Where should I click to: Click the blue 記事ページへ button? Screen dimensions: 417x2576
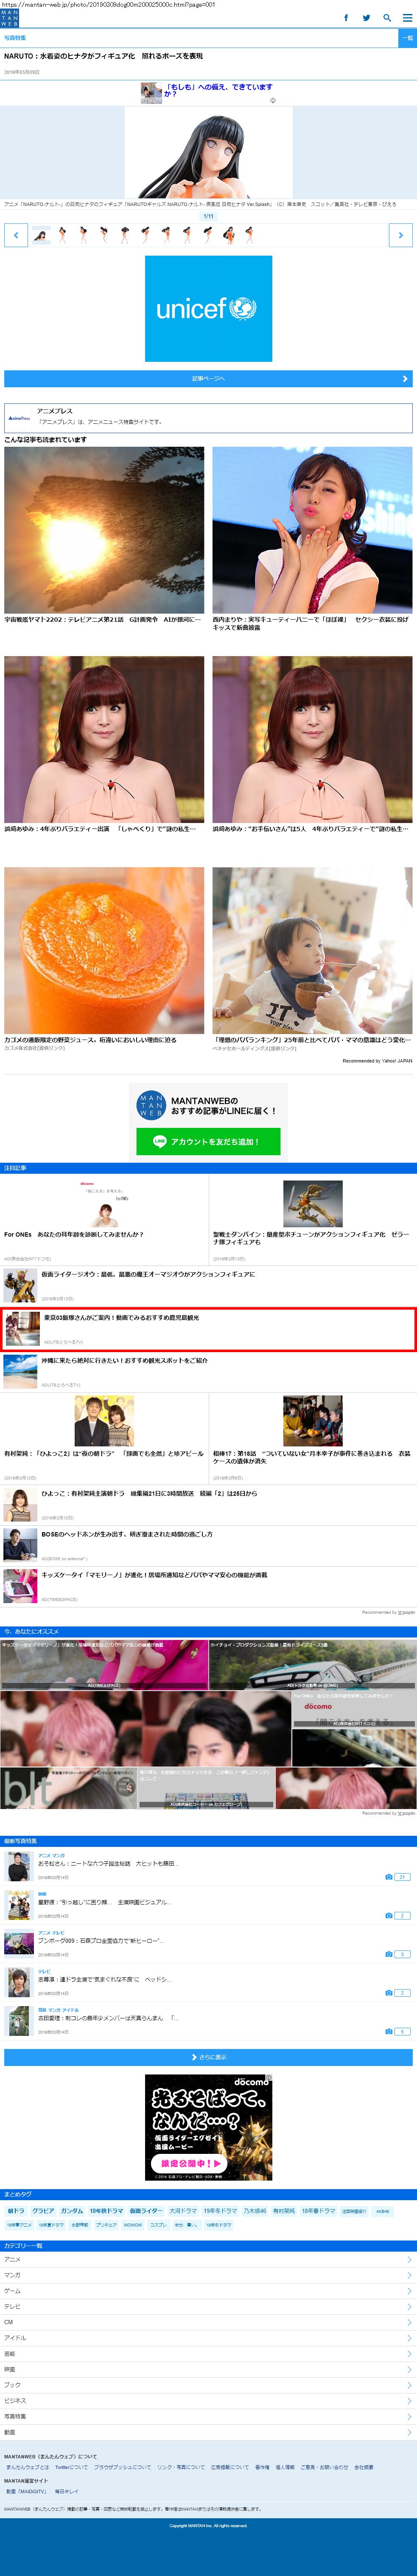(x=208, y=379)
